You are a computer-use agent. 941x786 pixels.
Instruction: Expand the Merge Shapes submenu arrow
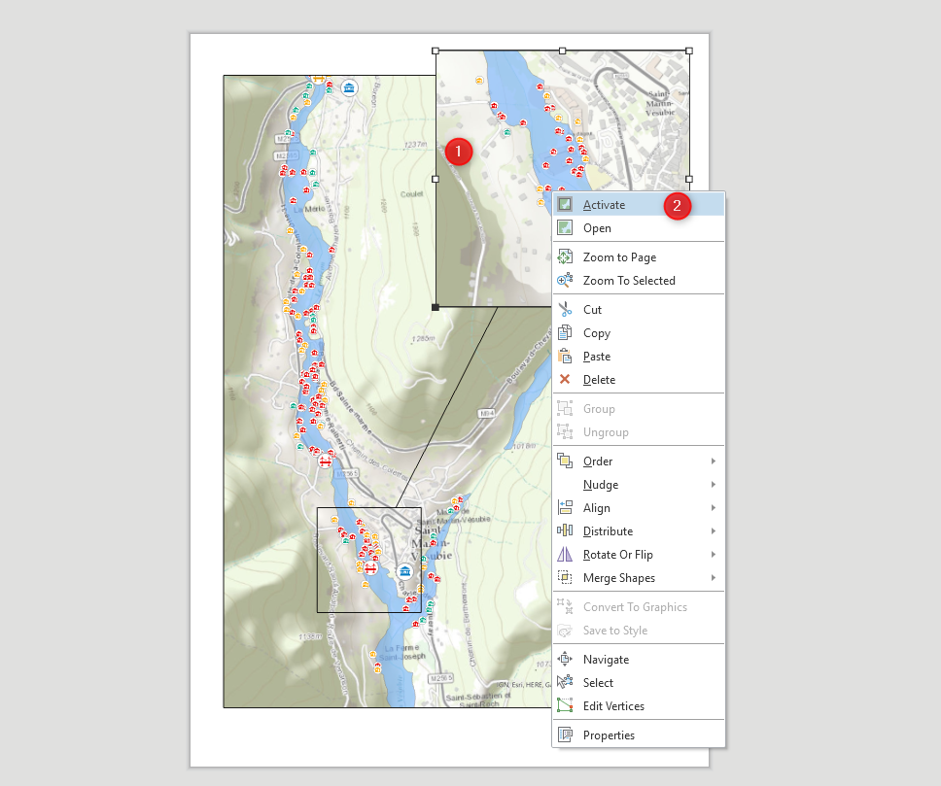713,578
